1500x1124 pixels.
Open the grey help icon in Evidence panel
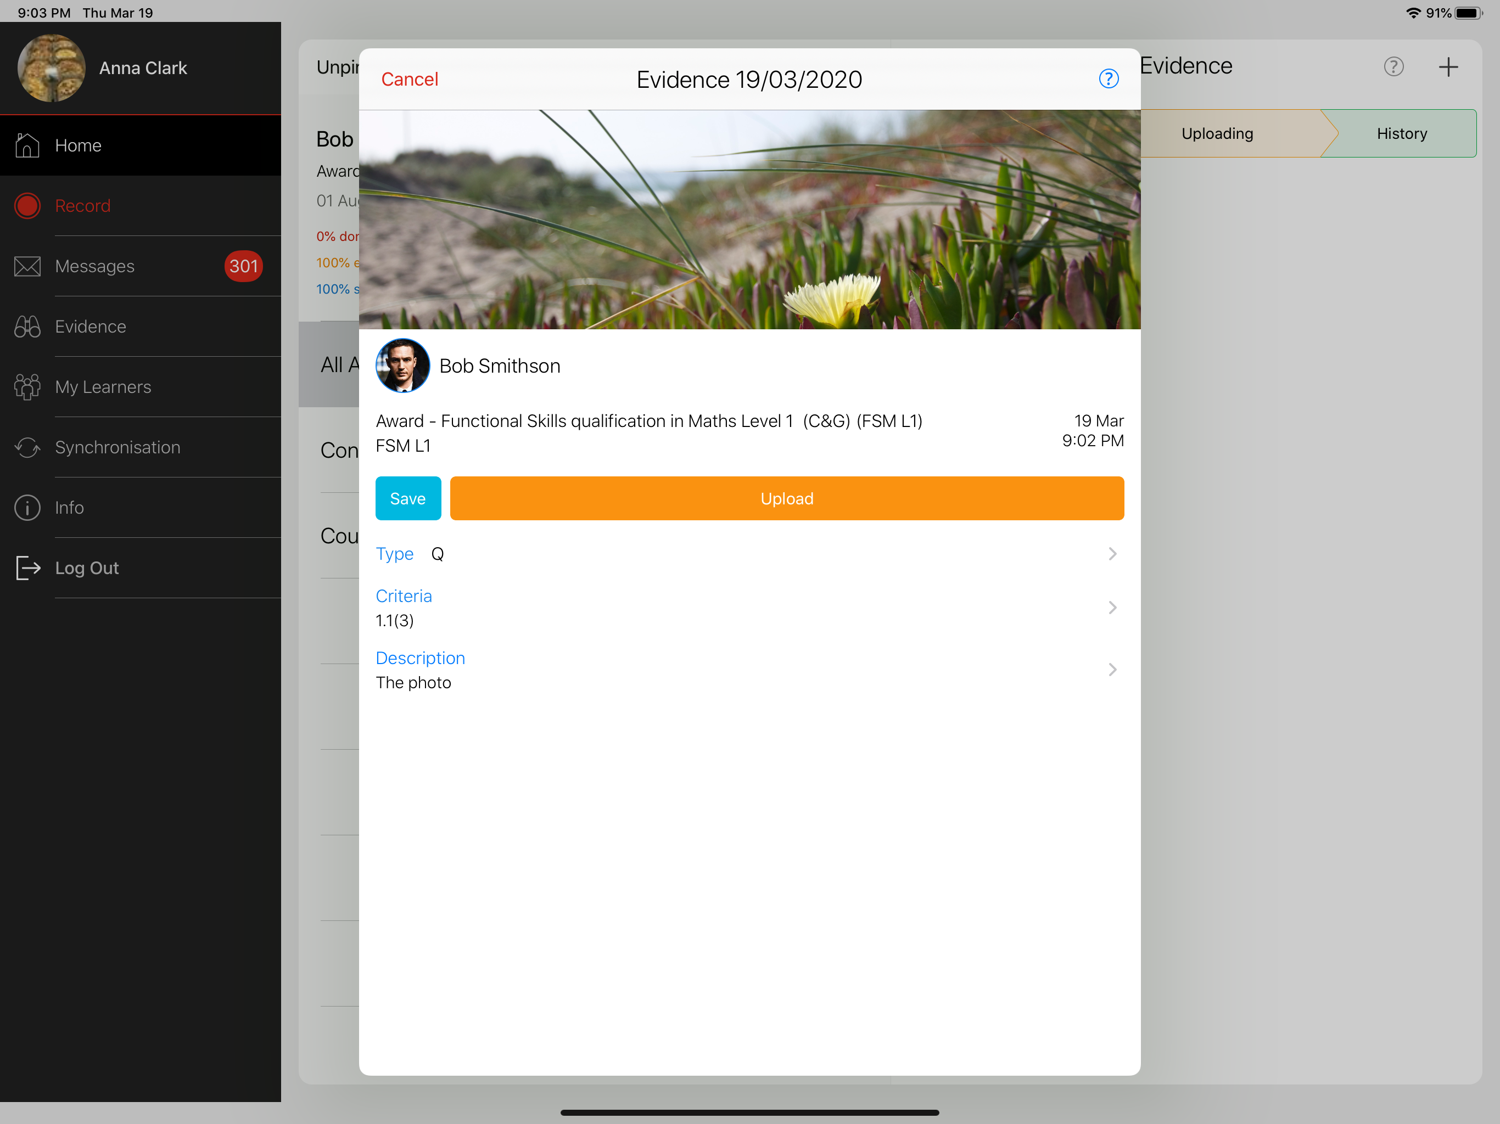1393,66
